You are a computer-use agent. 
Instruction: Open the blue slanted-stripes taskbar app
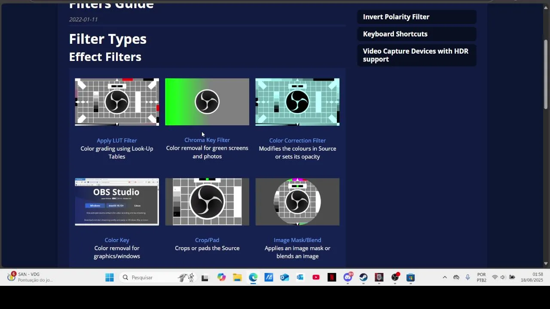coord(269,278)
